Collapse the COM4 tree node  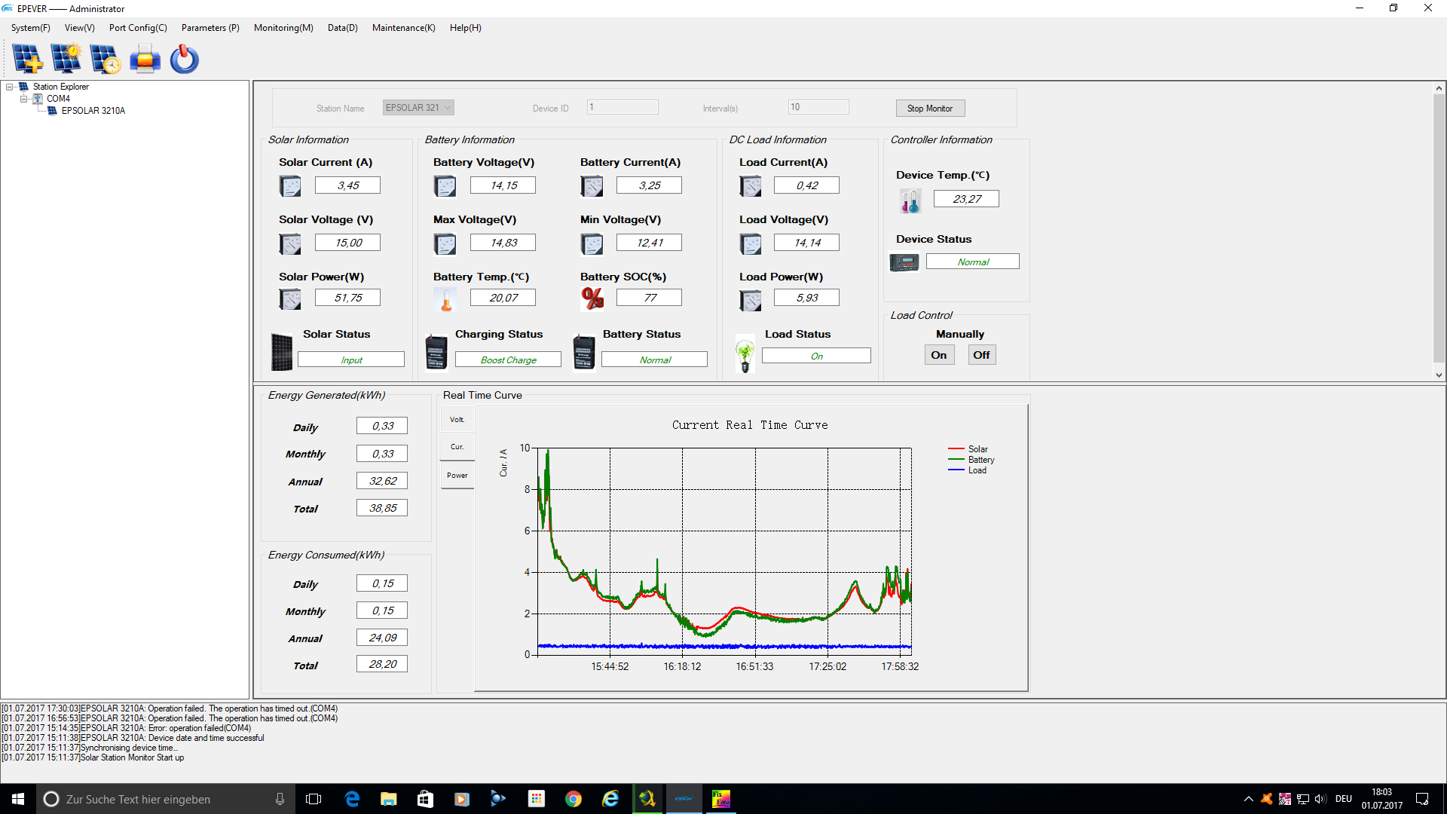23,99
